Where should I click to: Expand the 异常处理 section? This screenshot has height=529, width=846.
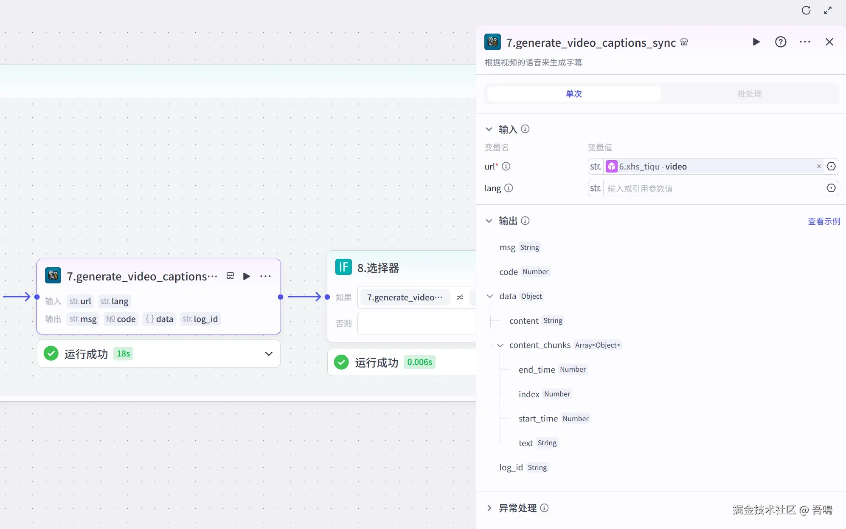[489, 508]
